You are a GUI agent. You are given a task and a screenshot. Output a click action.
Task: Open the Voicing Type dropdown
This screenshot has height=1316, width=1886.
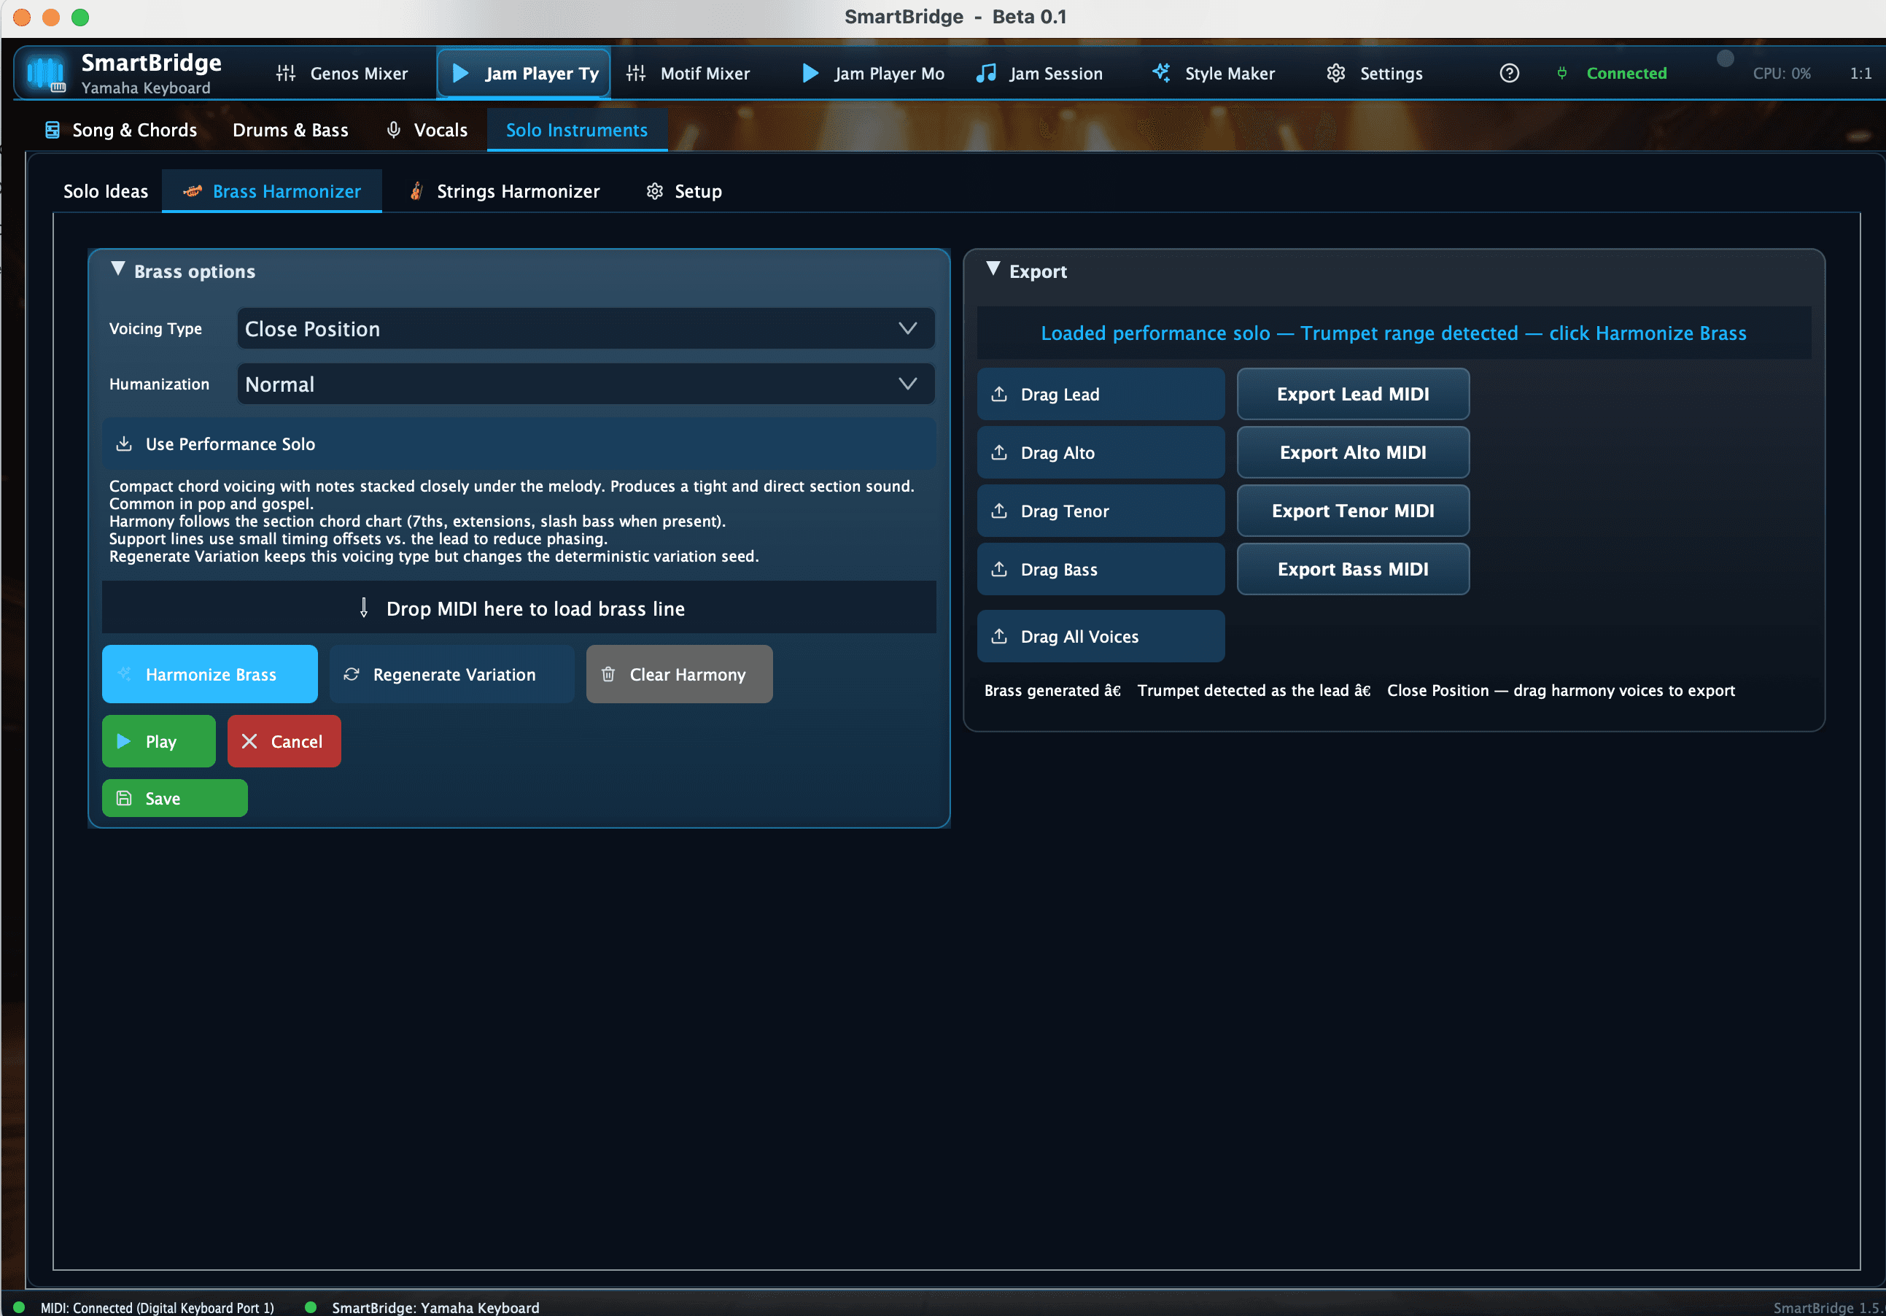click(586, 328)
